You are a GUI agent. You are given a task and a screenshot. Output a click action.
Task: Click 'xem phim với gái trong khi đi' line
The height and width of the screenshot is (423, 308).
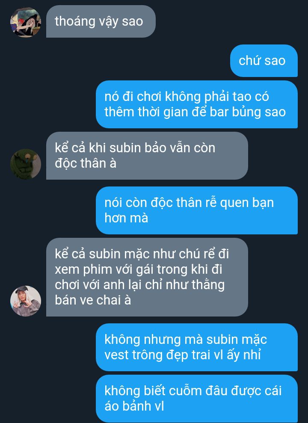[x=138, y=269]
